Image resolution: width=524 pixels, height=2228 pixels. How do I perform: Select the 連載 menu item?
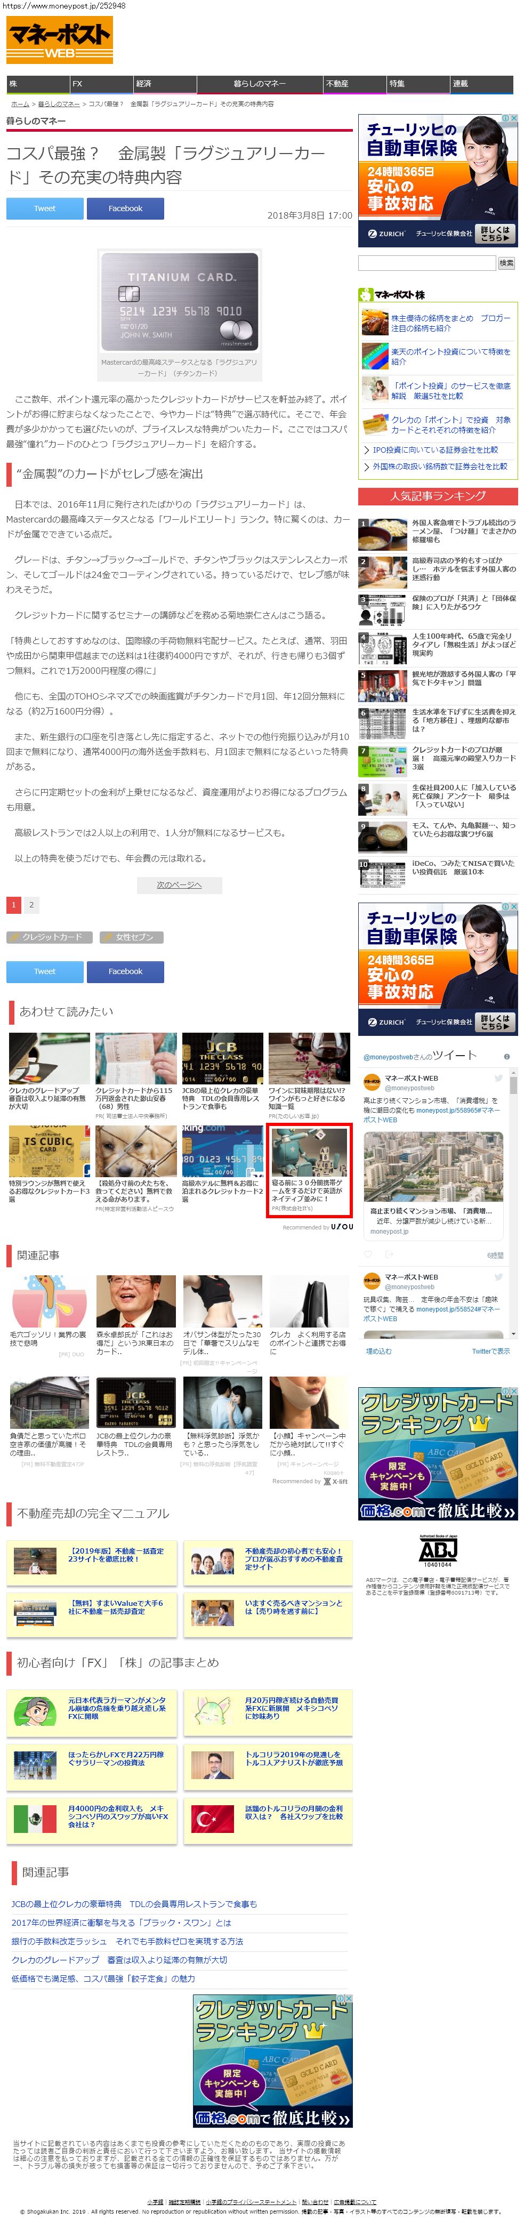coord(481,84)
